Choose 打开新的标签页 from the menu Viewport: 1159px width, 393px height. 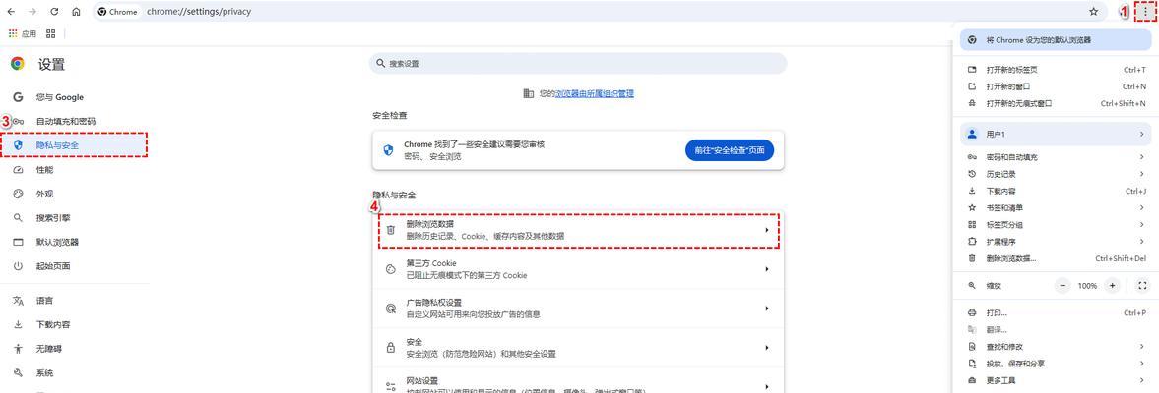[1057, 70]
